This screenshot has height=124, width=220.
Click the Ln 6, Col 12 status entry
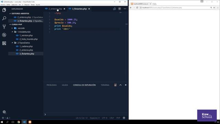(x=81, y=118)
